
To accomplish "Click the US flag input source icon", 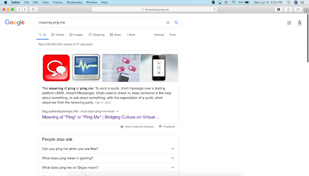I will (226, 2).
